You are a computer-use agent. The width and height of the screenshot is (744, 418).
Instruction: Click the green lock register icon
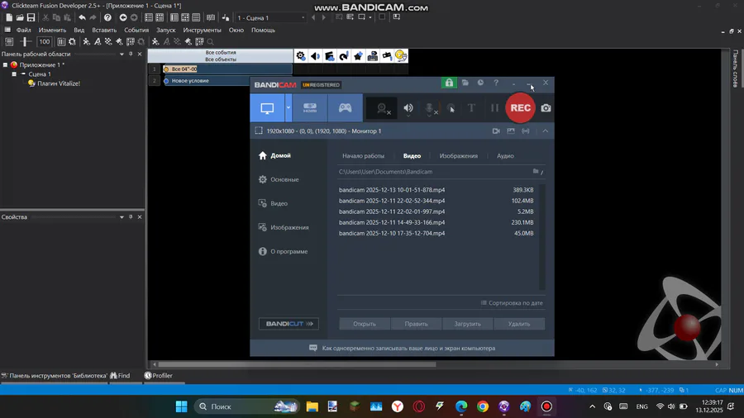(448, 83)
